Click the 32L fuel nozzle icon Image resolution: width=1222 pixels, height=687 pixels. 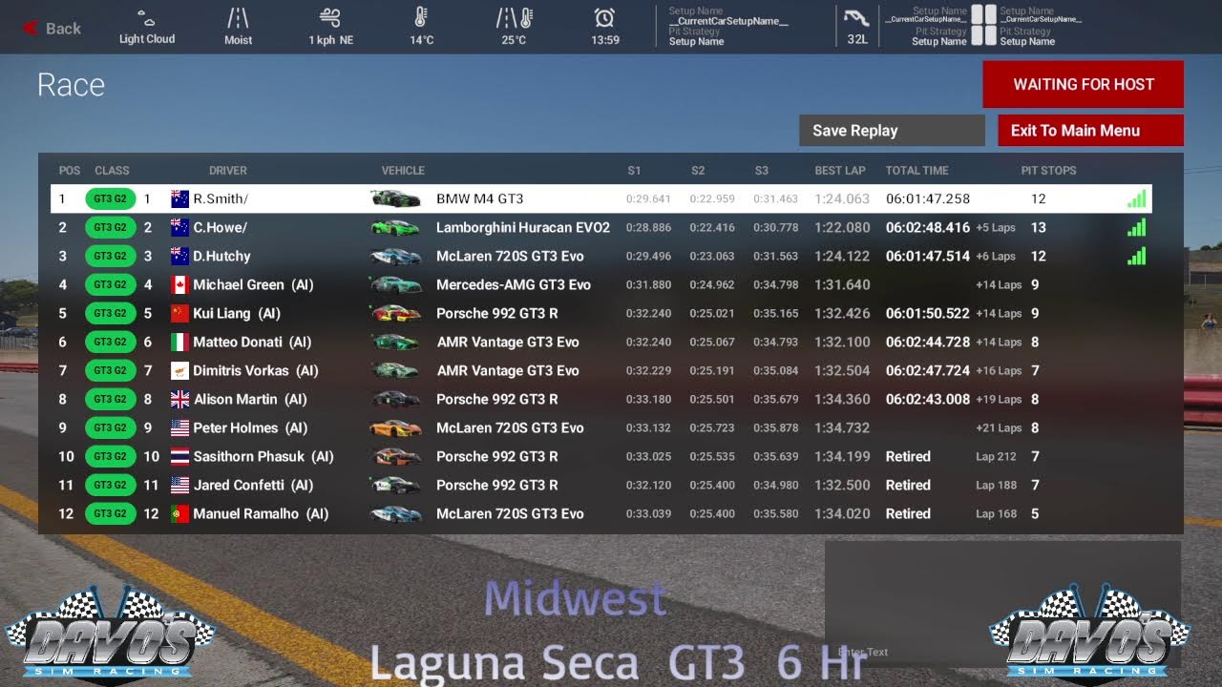click(x=857, y=18)
